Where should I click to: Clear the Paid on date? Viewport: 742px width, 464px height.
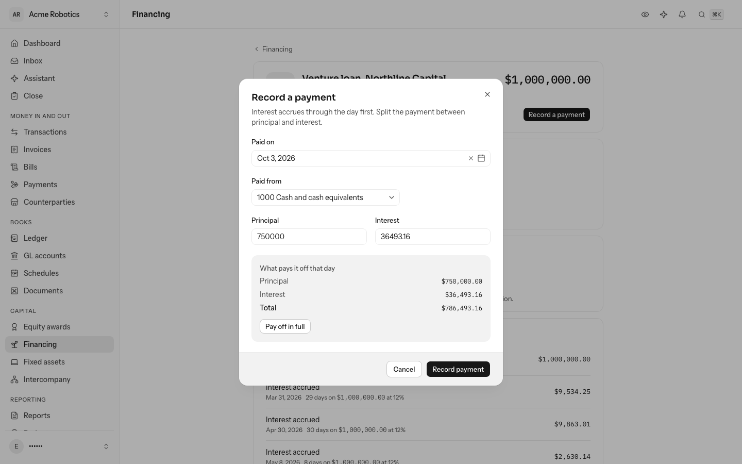coord(470,158)
